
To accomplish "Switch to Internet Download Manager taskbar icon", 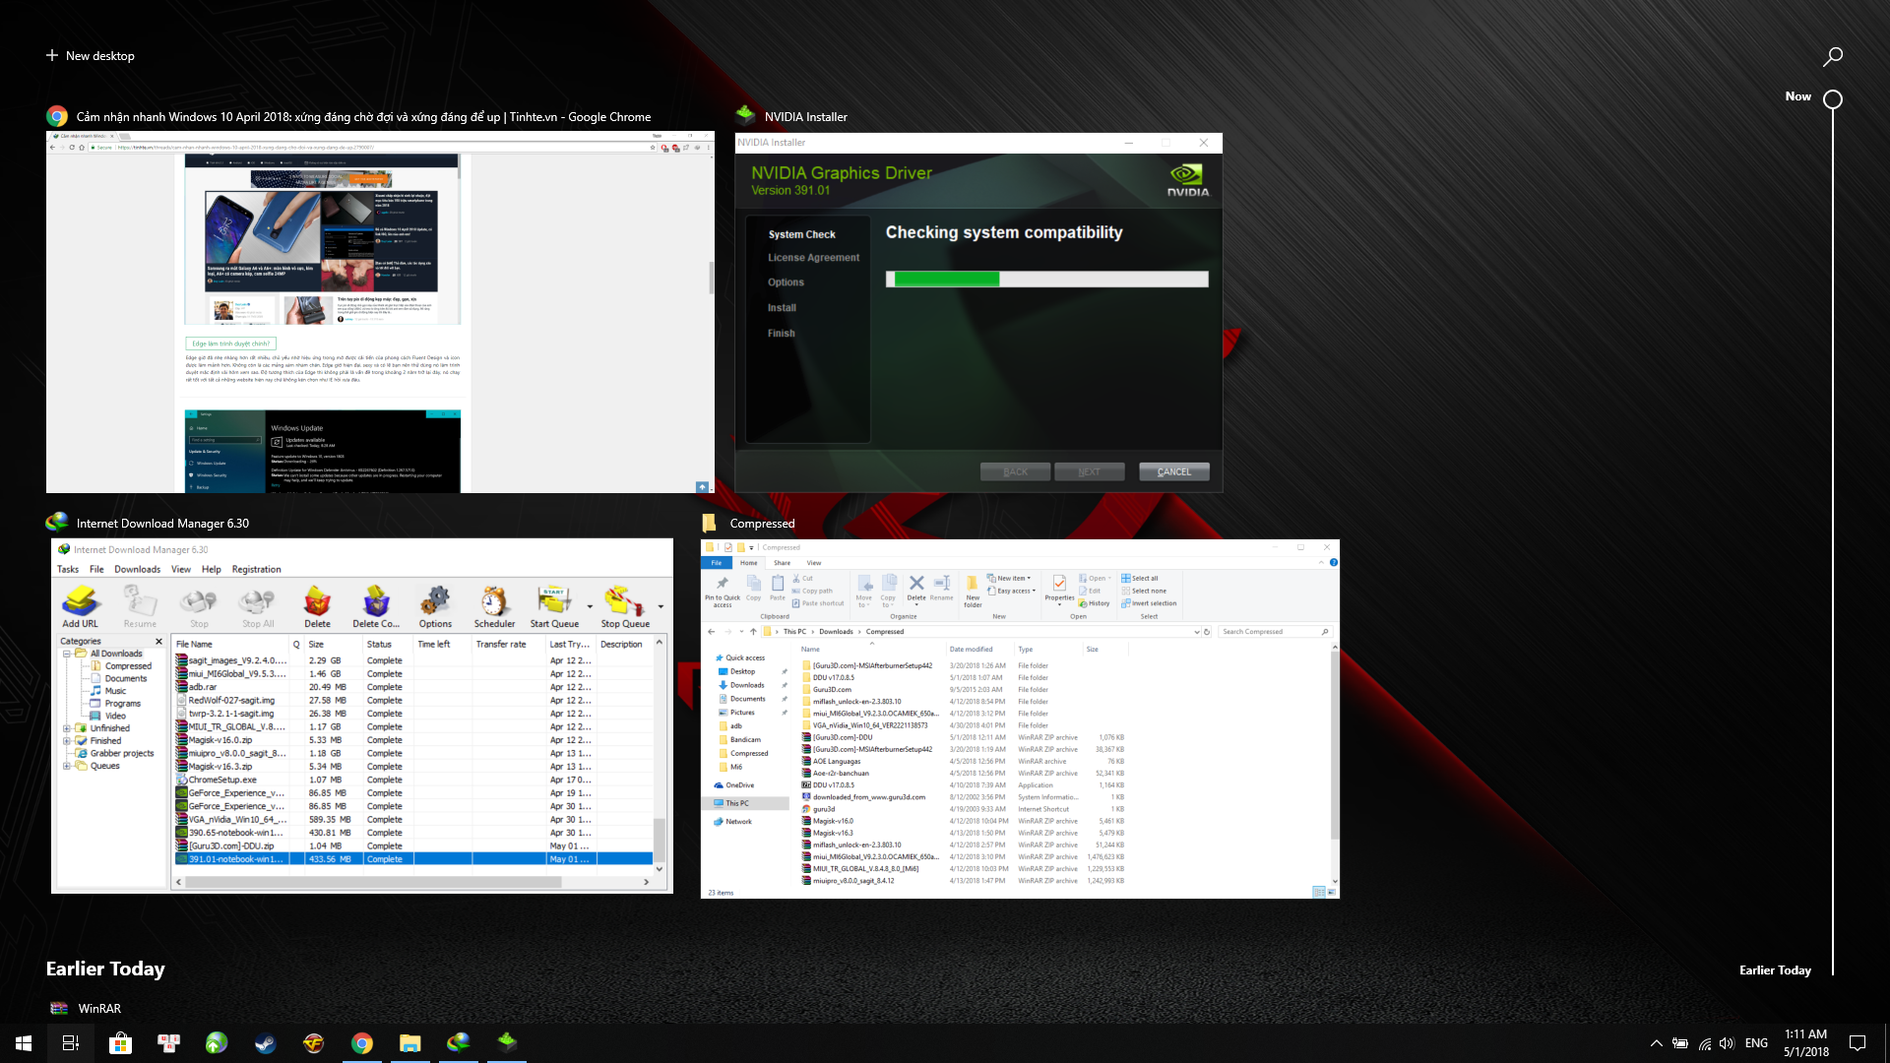I will pyautogui.click(x=458, y=1043).
